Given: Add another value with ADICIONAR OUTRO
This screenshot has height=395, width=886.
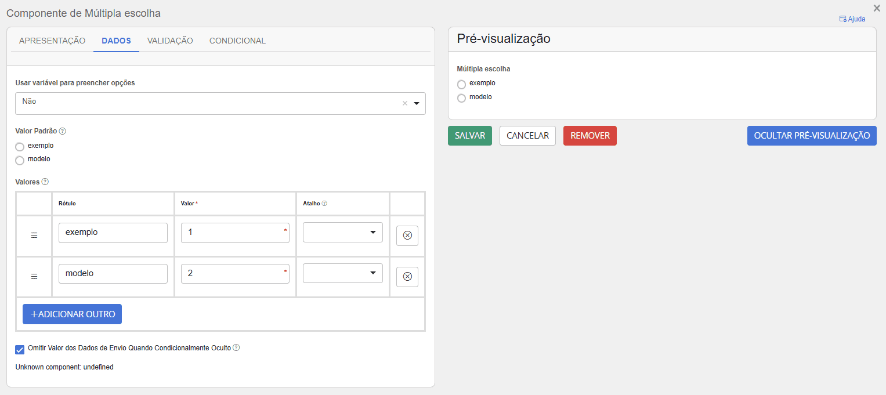Looking at the screenshot, I should 72,314.
